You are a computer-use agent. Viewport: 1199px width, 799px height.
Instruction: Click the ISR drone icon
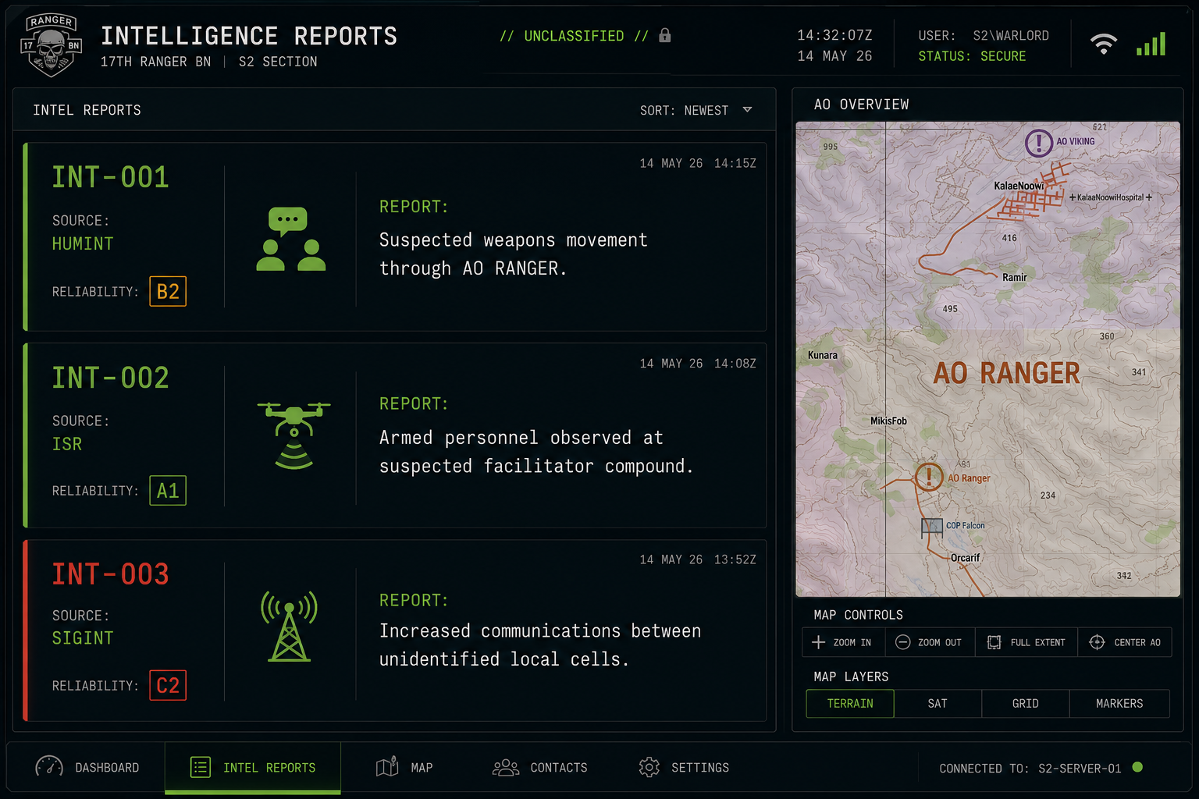(294, 435)
